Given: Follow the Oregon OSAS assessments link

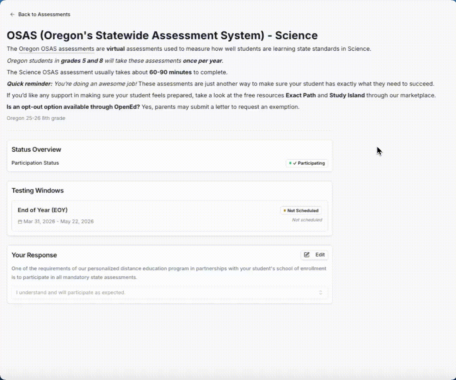Looking at the screenshot, I should tap(56, 49).
